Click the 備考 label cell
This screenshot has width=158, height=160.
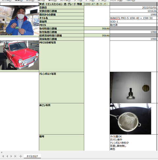62,143
